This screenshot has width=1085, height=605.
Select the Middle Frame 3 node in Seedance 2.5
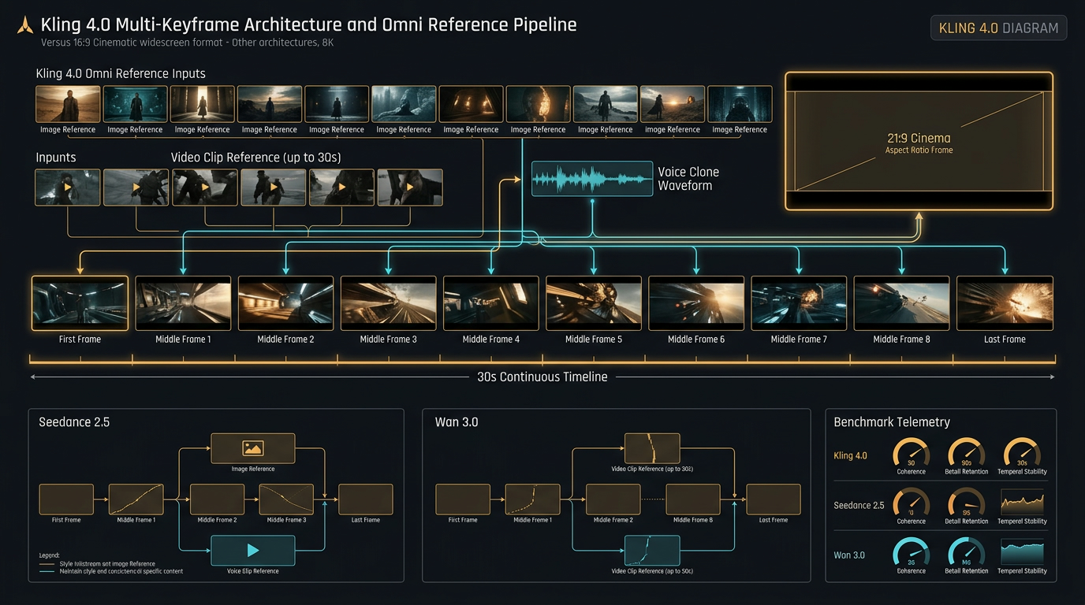coord(286,499)
